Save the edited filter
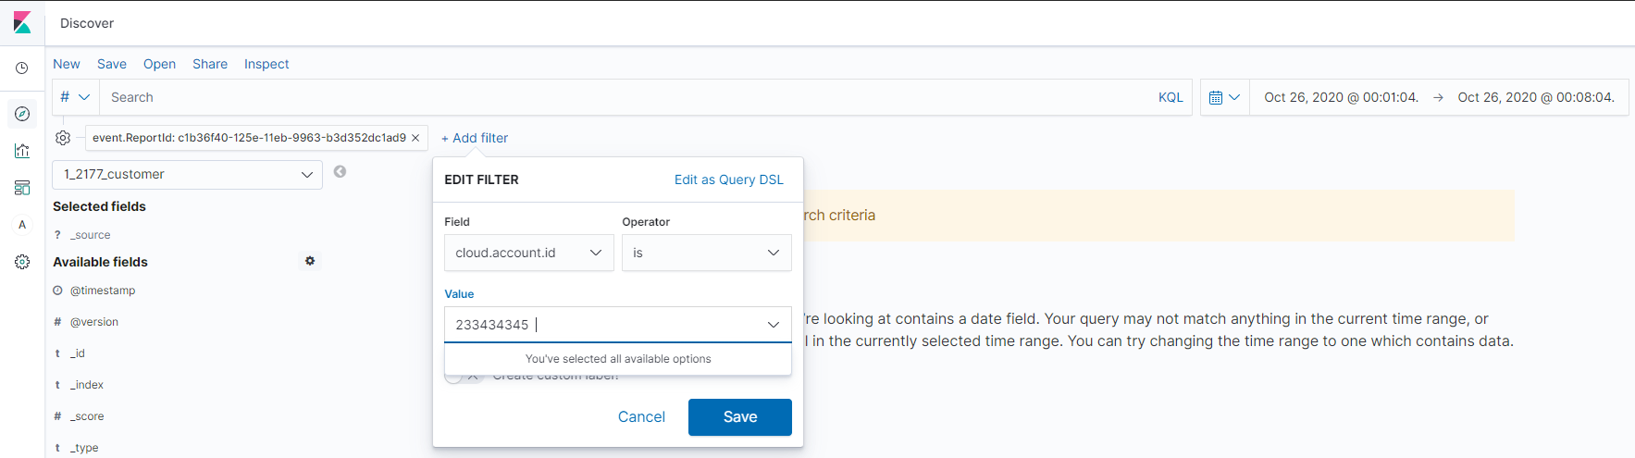 click(x=739, y=417)
